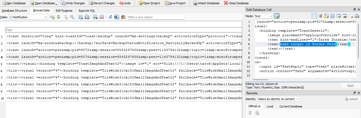Screen dimensions: 361x118
Task: Click Save Project in the toolbar
Action: 175,3
